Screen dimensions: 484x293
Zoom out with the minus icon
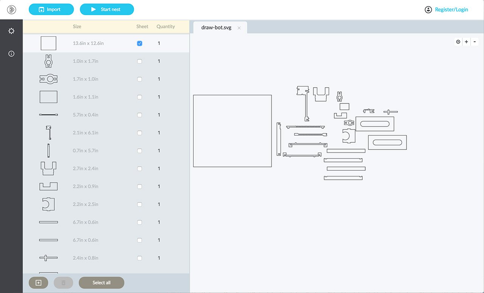(x=475, y=42)
